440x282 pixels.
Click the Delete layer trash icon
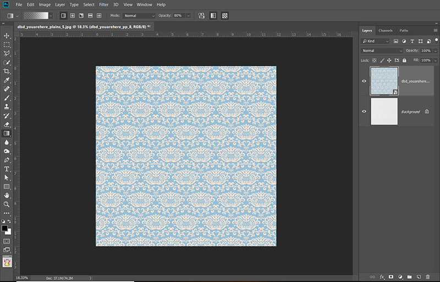427,277
